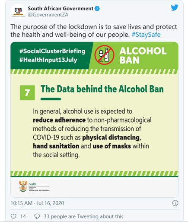
Task: Click the South African Government account name
Action: 61,9
